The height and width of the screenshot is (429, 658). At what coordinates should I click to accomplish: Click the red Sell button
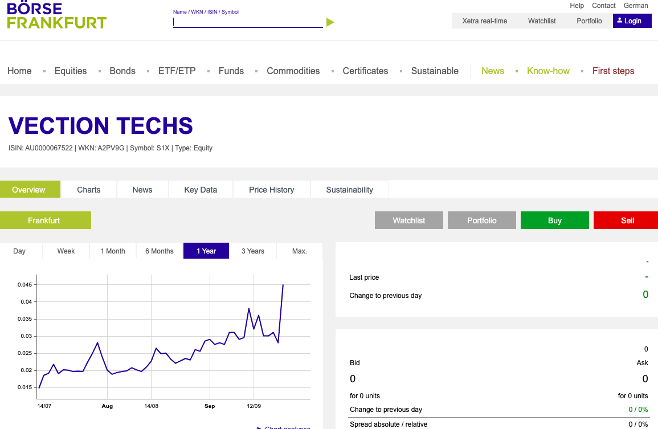click(627, 220)
